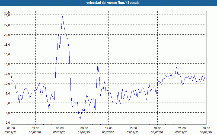
Task: Select the "10,0" vertical axis label
Action: pyautogui.click(x=7, y=83)
